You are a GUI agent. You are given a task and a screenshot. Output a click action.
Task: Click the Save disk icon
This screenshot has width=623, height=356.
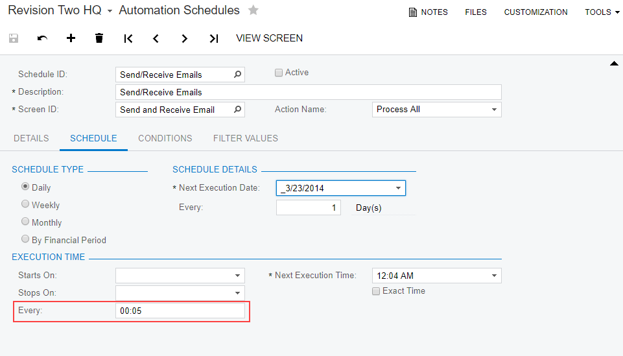point(14,38)
